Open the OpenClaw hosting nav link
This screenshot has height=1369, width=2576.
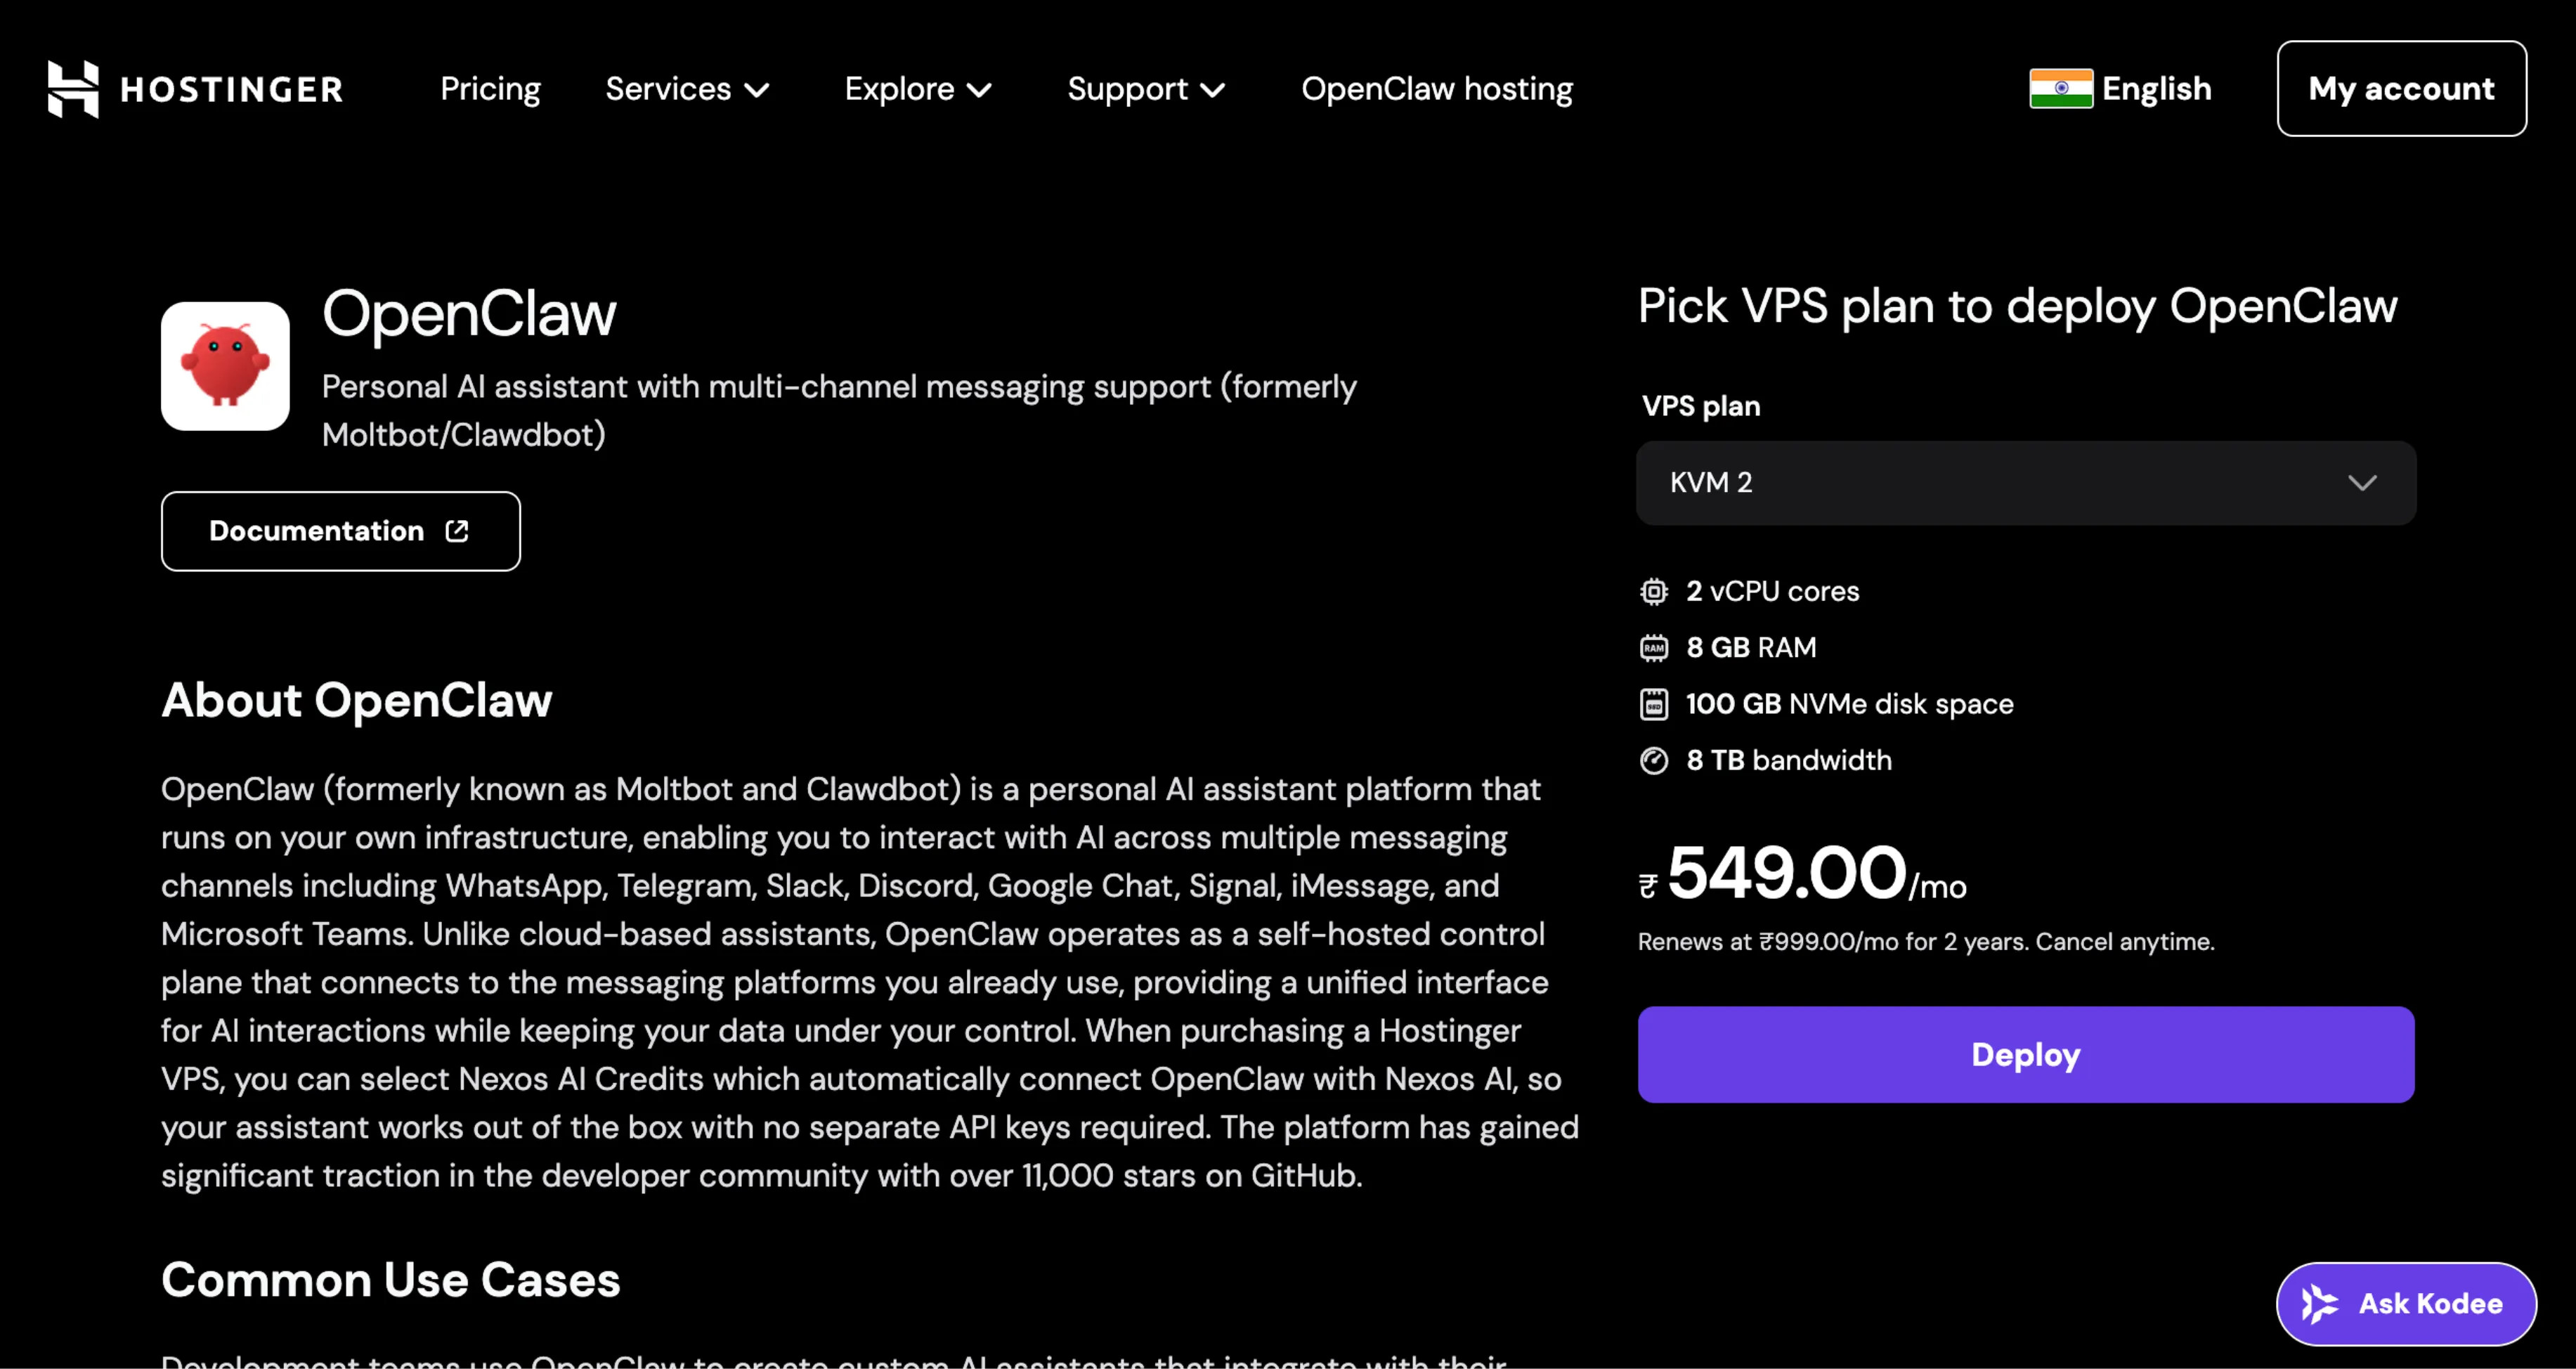(1436, 89)
